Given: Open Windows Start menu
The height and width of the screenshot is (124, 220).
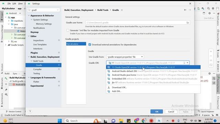Looking at the screenshot, I should [59, 121].
